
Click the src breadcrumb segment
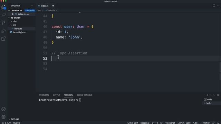click(40, 10)
